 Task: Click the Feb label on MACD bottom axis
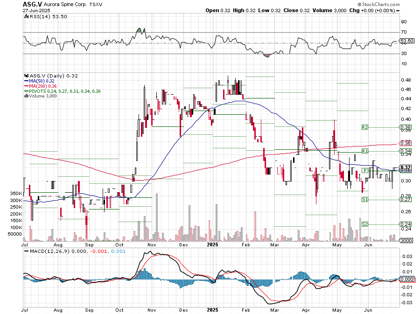pyautogui.click(x=245, y=310)
